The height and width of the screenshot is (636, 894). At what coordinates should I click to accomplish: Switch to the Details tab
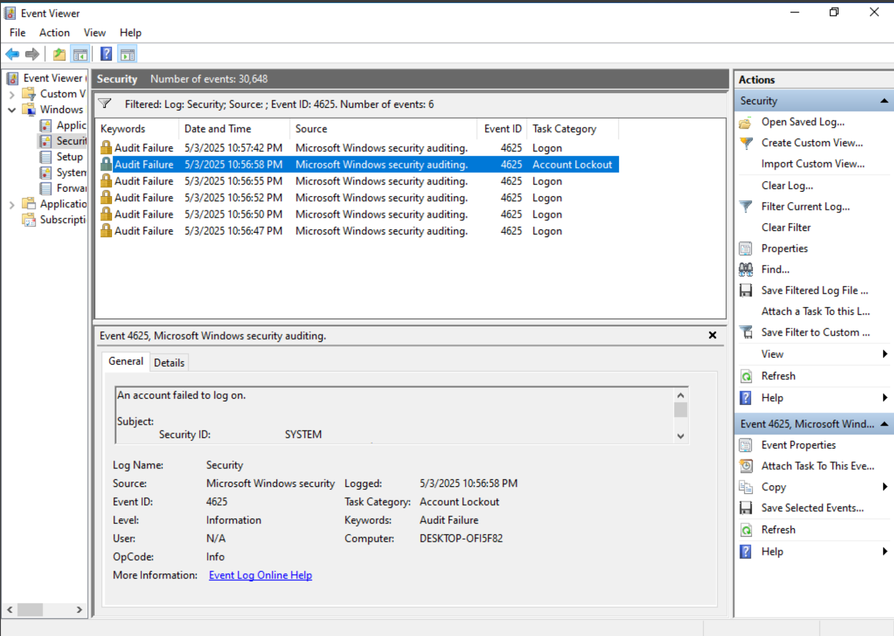169,362
